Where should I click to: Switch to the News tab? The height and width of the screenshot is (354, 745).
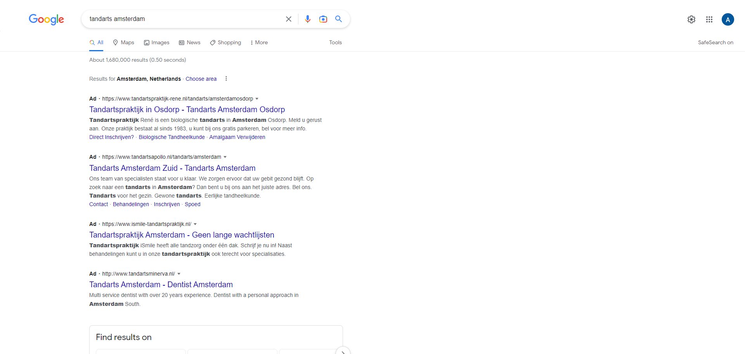[x=190, y=43]
